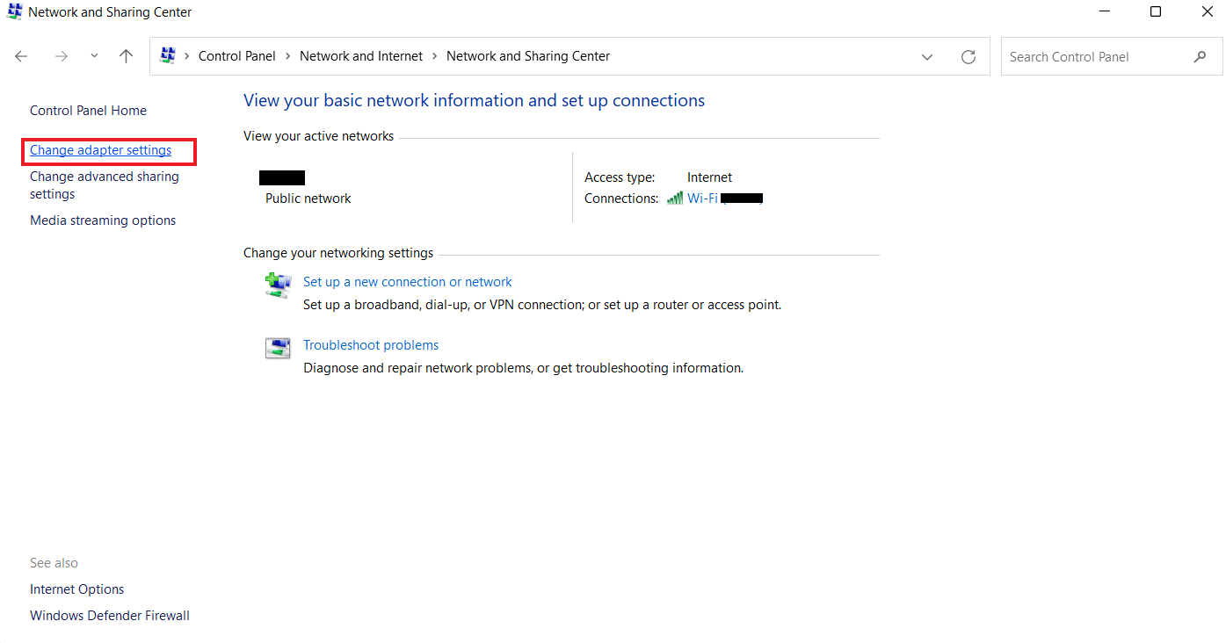Expand chevron after Control Panel breadcrumb
This screenshot has width=1226, height=643.
pyautogui.click(x=287, y=56)
